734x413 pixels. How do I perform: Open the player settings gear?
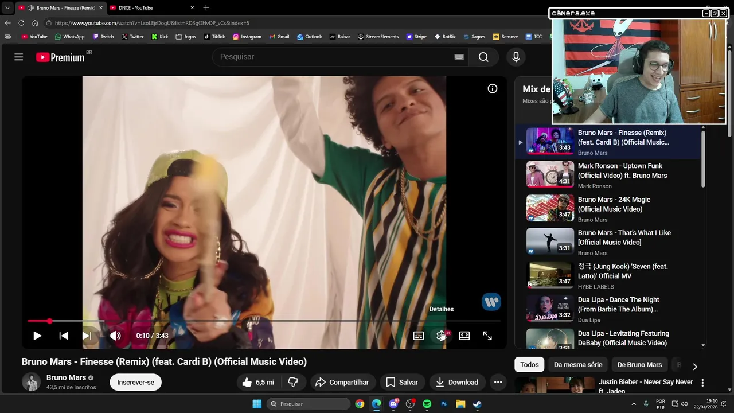442,336
